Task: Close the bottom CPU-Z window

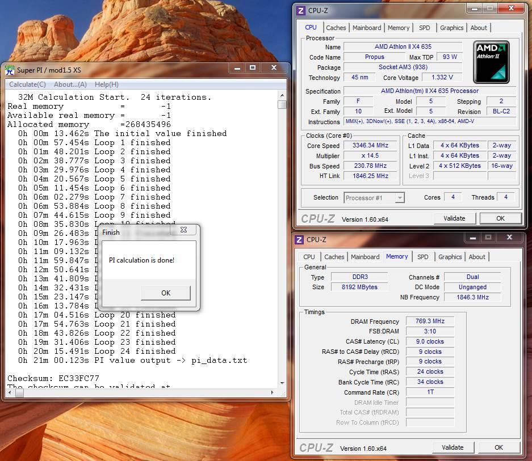Action: click(x=509, y=237)
